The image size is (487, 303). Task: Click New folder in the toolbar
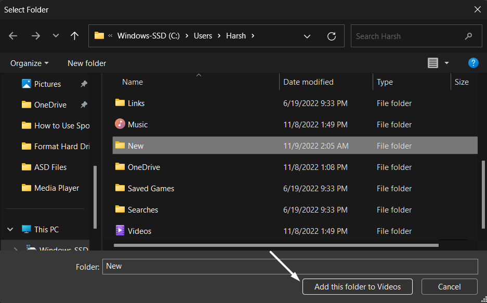pyautogui.click(x=87, y=63)
